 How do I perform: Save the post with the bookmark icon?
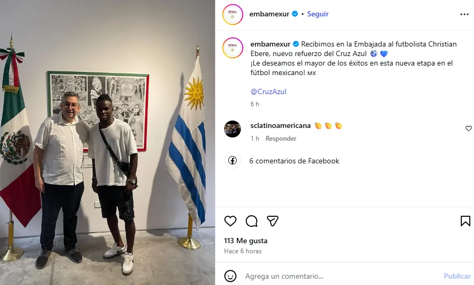pyautogui.click(x=465, y=221)
